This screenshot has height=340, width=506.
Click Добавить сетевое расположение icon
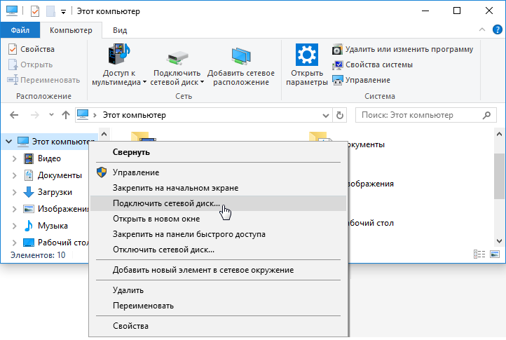click(x=242, y=56)
